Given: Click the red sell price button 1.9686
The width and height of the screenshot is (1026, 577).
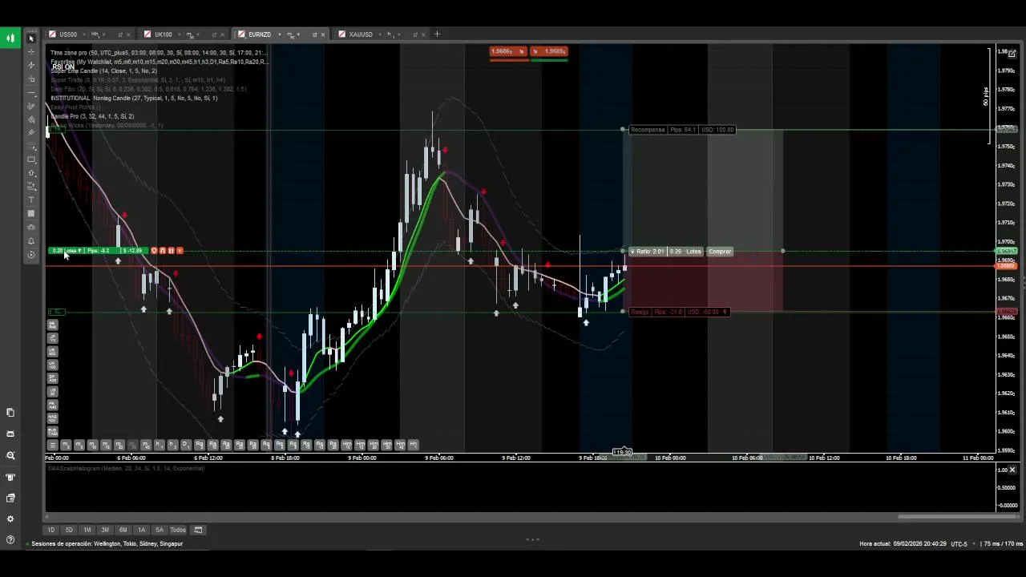Looking at the screenshot, I should click(x=507, y=51).
